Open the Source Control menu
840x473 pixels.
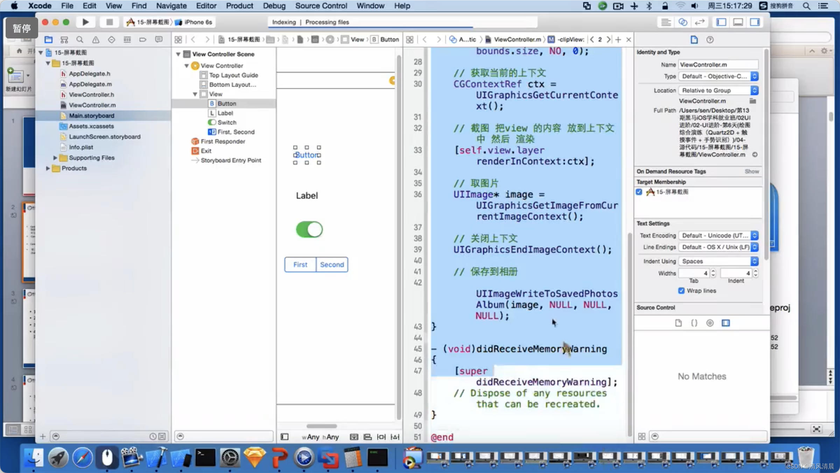pyautogui.click(x=321, y=6)
